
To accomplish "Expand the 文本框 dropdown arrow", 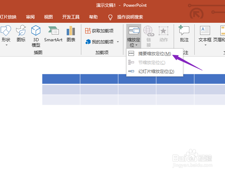I will [205, 45].
